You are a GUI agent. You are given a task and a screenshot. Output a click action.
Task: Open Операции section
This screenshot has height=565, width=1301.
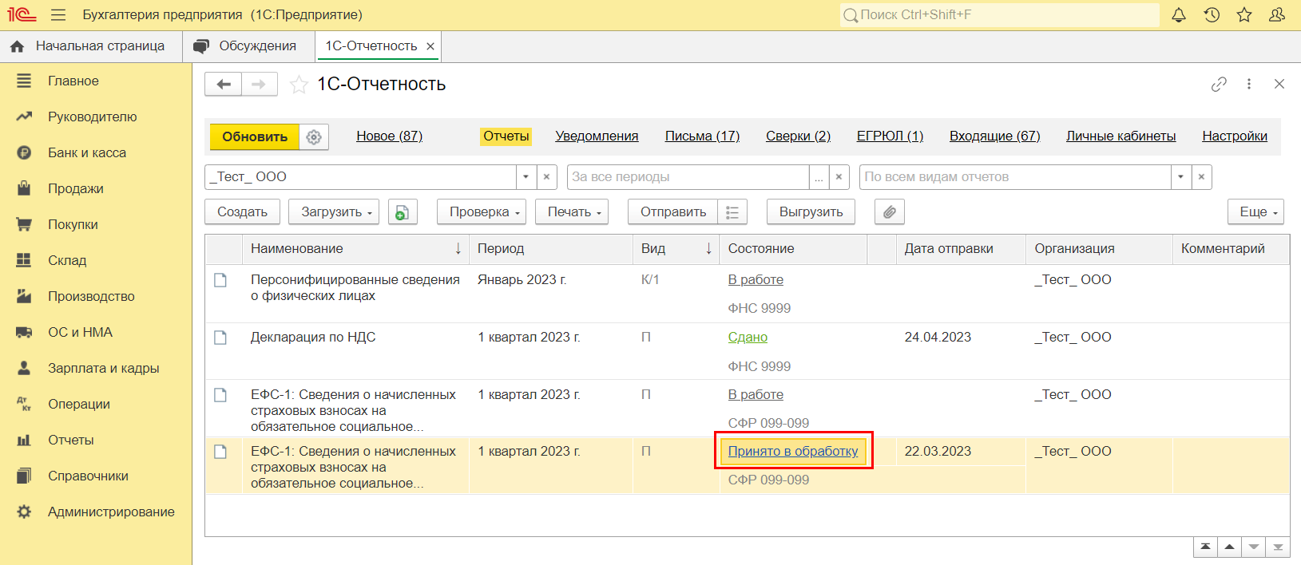tap(79, 404)
